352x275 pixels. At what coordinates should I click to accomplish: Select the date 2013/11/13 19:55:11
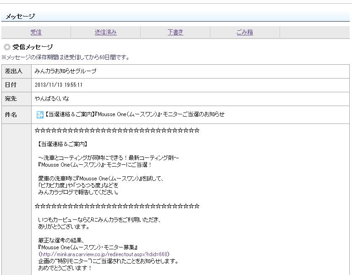tap(59, 85)
